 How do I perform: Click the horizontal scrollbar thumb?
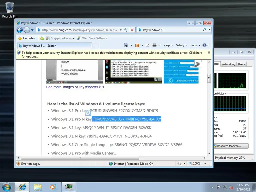click(x=80, y=158)
